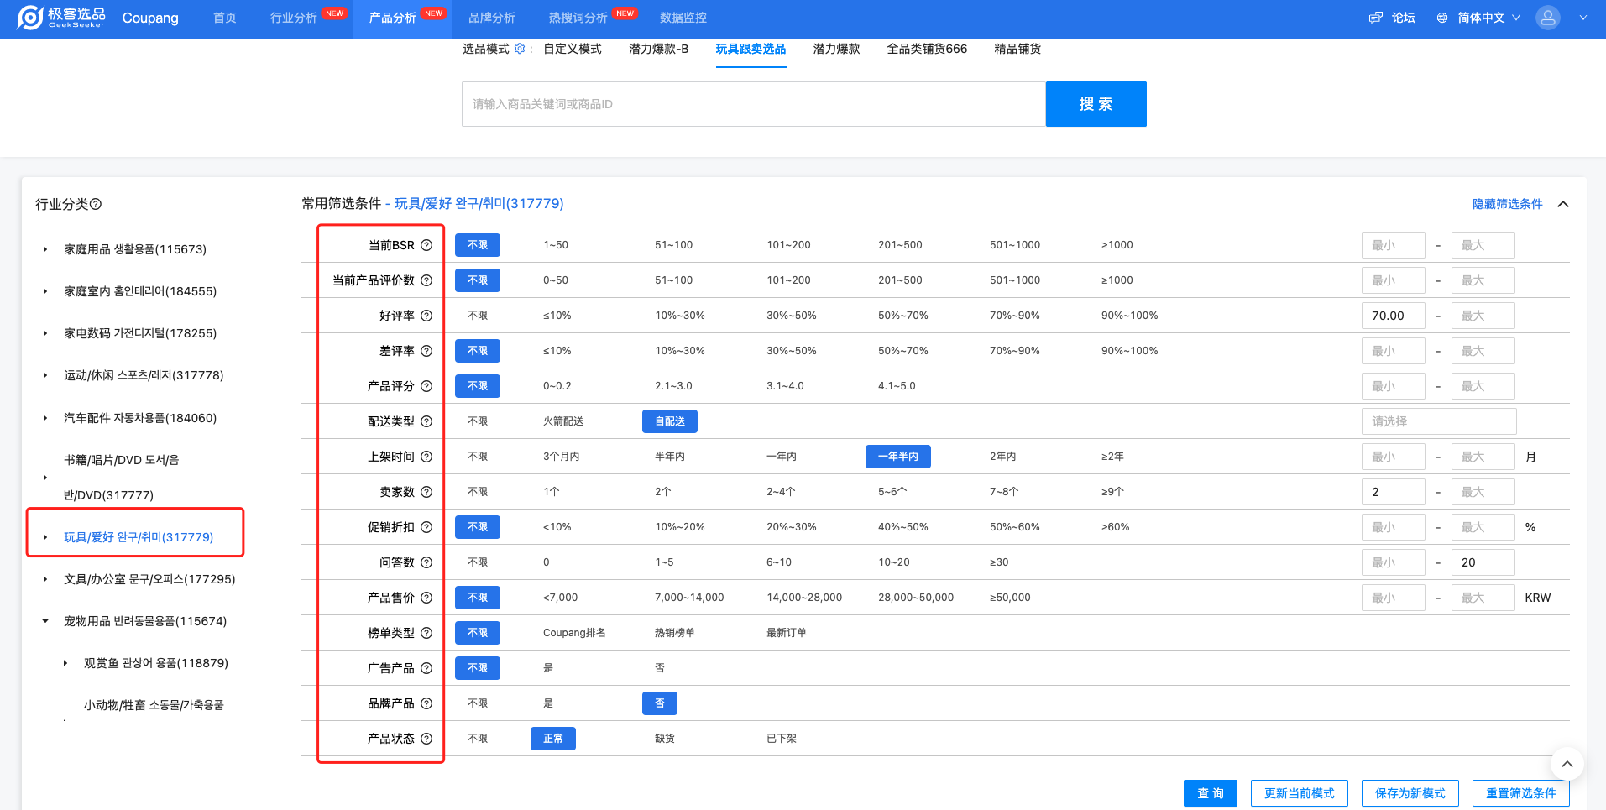Click the product keyword search input field
Screen dimensions: 1606x810
(753, 104)
